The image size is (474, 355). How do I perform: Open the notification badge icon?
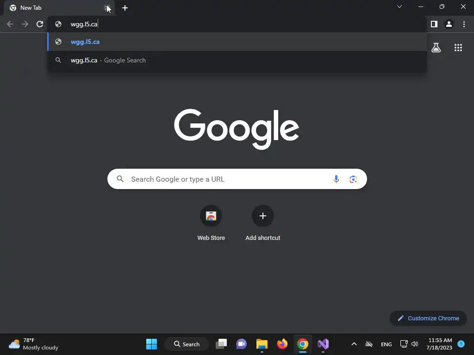[461, 344]
